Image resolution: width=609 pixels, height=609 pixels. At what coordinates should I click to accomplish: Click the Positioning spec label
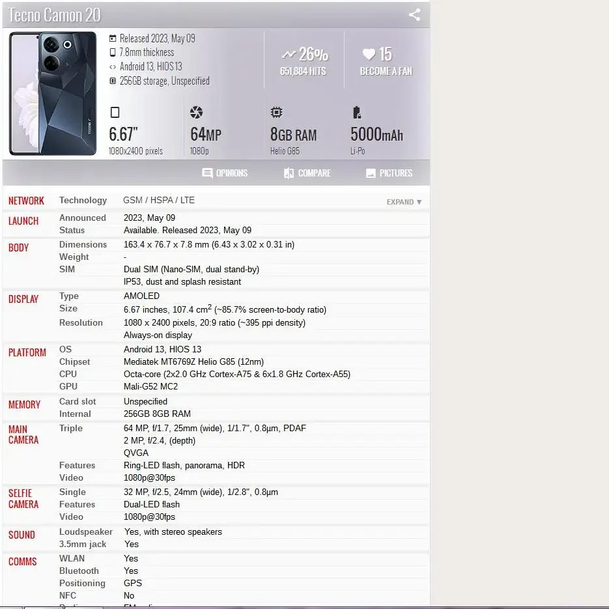coord(82,584)
